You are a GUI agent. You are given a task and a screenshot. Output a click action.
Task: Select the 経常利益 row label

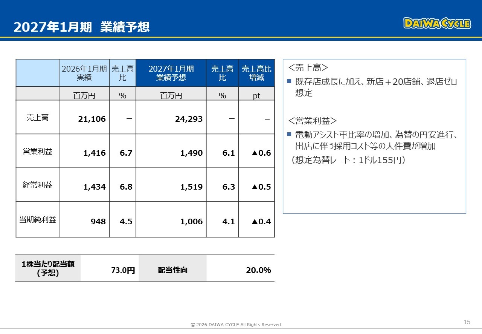pyautogui.click(x=37, y=185)
